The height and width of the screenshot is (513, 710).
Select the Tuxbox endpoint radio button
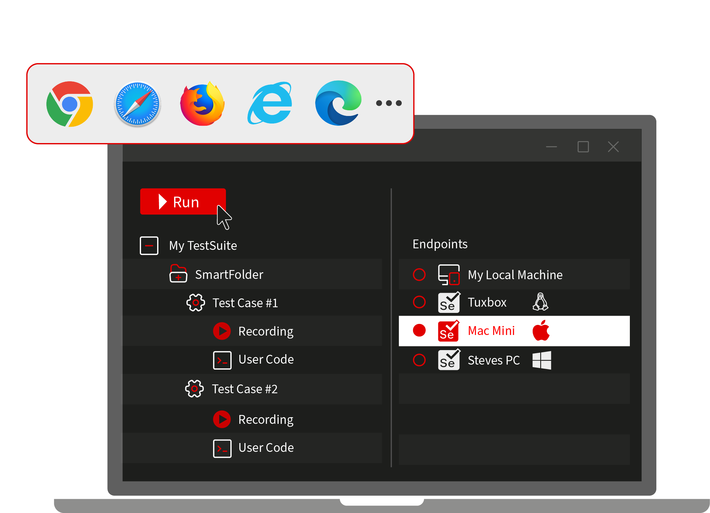(x=419, y=302)
